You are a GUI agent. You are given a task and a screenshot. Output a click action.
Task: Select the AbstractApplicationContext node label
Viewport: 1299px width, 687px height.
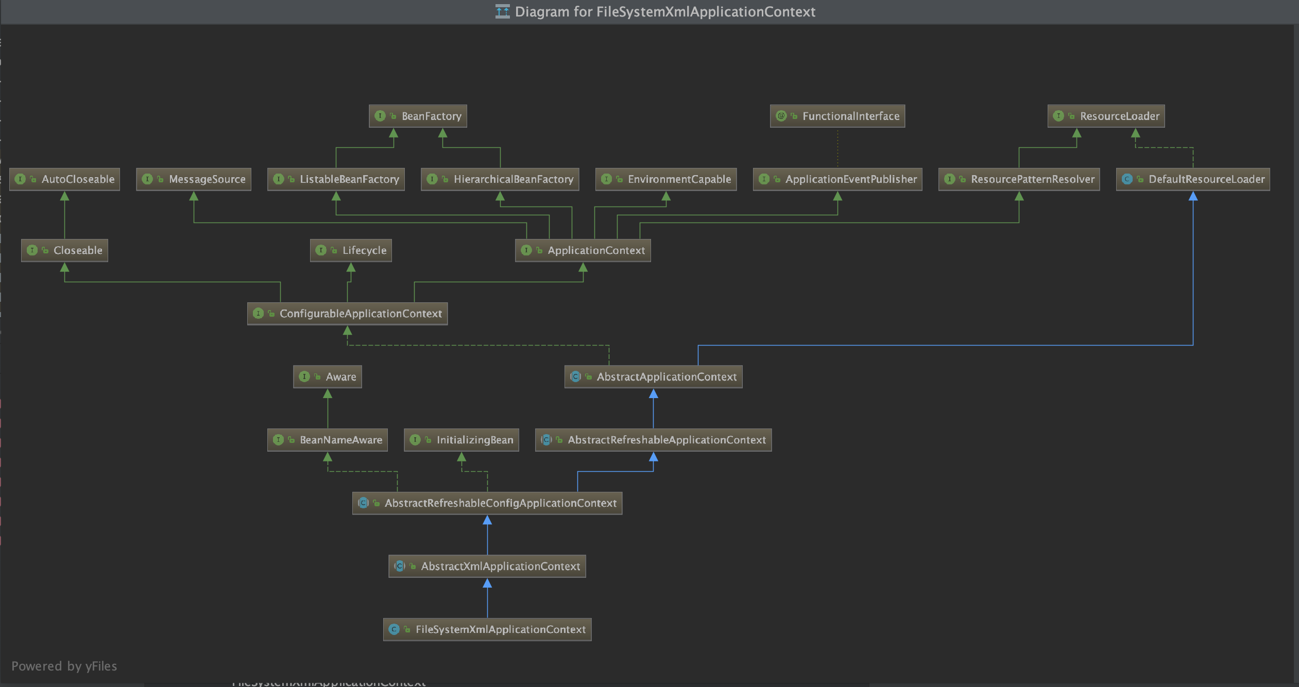click(x=667, y=377)
